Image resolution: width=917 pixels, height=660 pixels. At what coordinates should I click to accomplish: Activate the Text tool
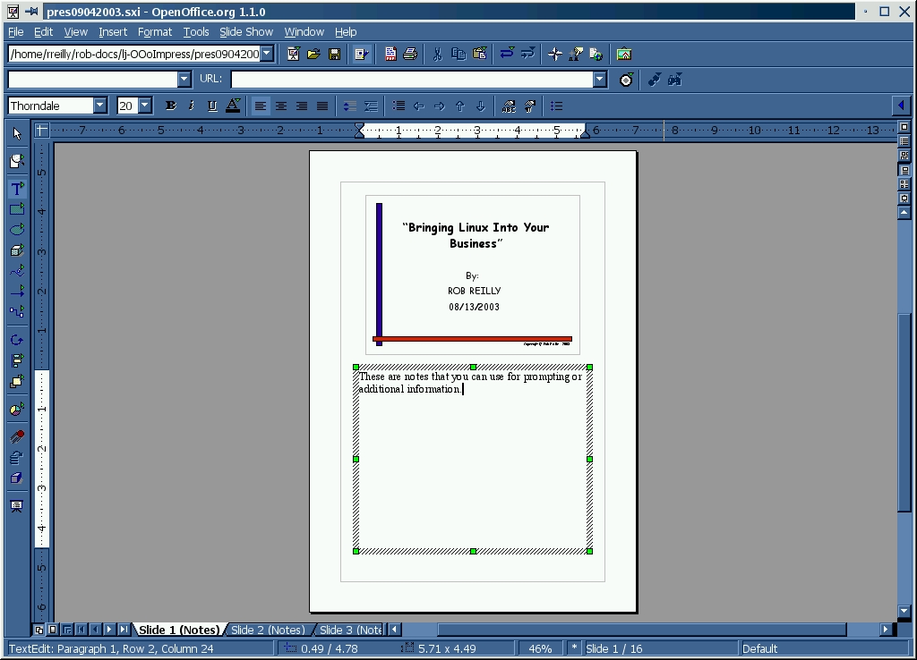(17, 189)
